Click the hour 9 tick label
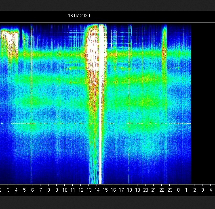The height and width of the screenshot is (209, 215). click(57, 190)
